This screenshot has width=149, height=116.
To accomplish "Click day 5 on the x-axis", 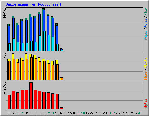I will (x=27, y=113).
